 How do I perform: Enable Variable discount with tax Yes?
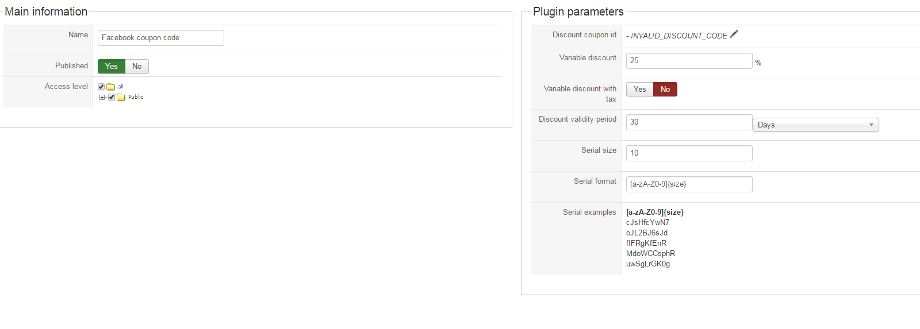pyautogui.click(x=639, y=90)
